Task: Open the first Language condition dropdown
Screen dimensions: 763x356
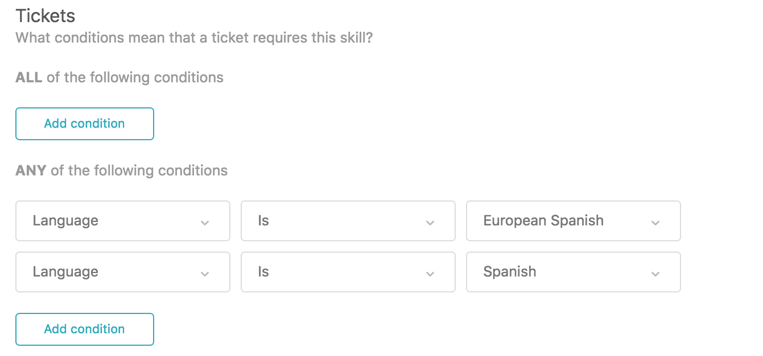Action: click(x=122, y=221)
